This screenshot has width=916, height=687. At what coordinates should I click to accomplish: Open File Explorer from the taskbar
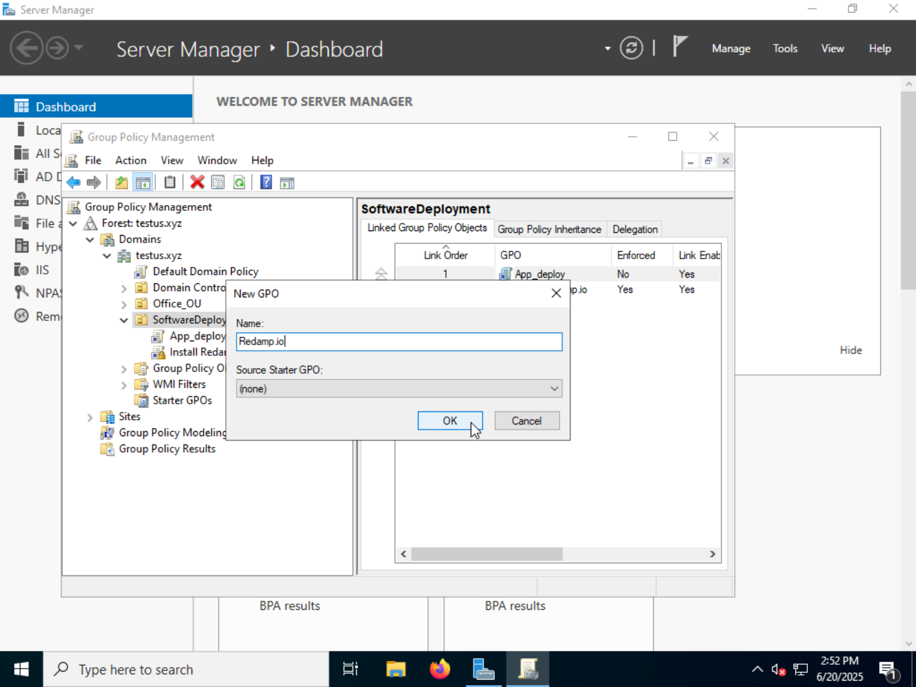396,669
